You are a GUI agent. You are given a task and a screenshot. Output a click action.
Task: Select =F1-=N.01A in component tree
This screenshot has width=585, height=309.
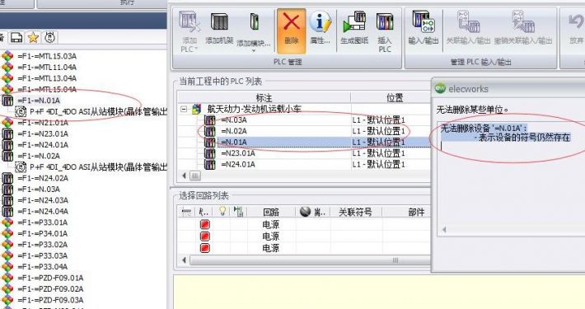tap(39, 101)
